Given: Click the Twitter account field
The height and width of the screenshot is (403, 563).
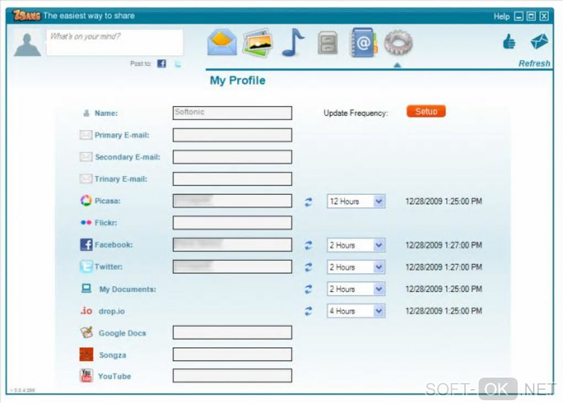Looking at the screenshot, I should point(232,267).
